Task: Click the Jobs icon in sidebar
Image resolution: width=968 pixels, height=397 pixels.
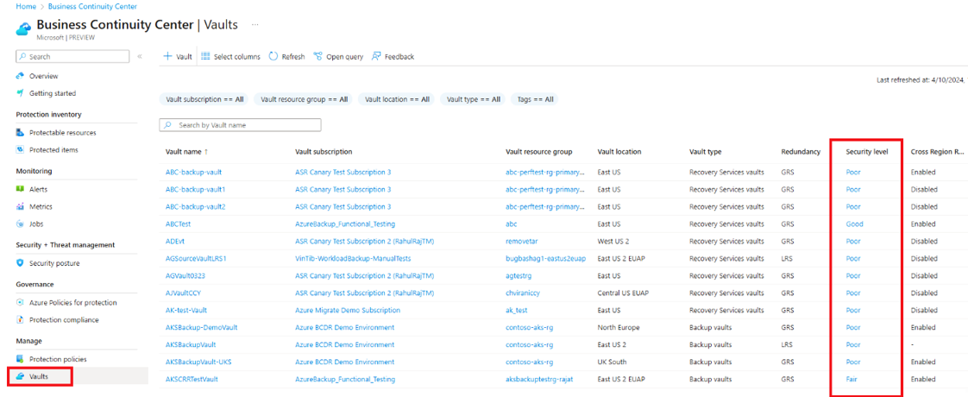Action: (x=21, y=224)
